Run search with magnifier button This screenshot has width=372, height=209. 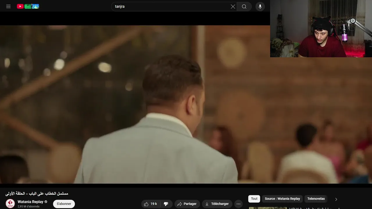[x=244, y=6]
